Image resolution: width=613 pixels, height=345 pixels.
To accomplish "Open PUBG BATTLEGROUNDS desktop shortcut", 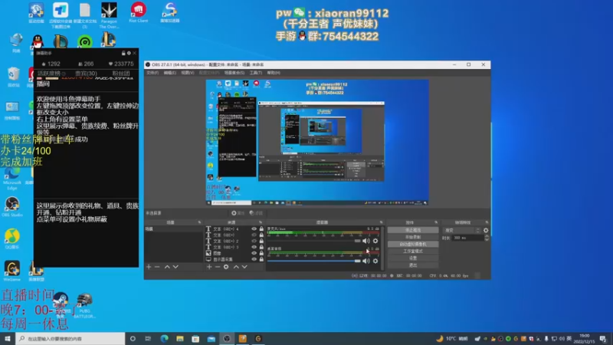I will point(84,305).
